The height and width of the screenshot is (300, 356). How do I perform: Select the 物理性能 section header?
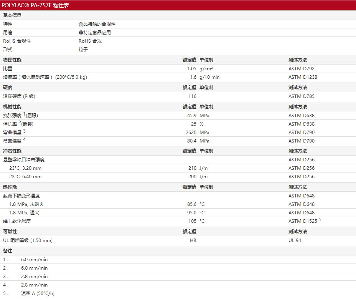tap(12, 60)
